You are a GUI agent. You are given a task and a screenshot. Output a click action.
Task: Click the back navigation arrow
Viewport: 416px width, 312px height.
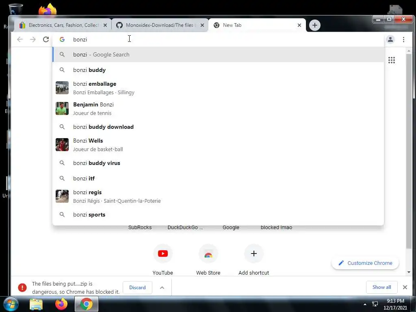(x=20, y=39)
